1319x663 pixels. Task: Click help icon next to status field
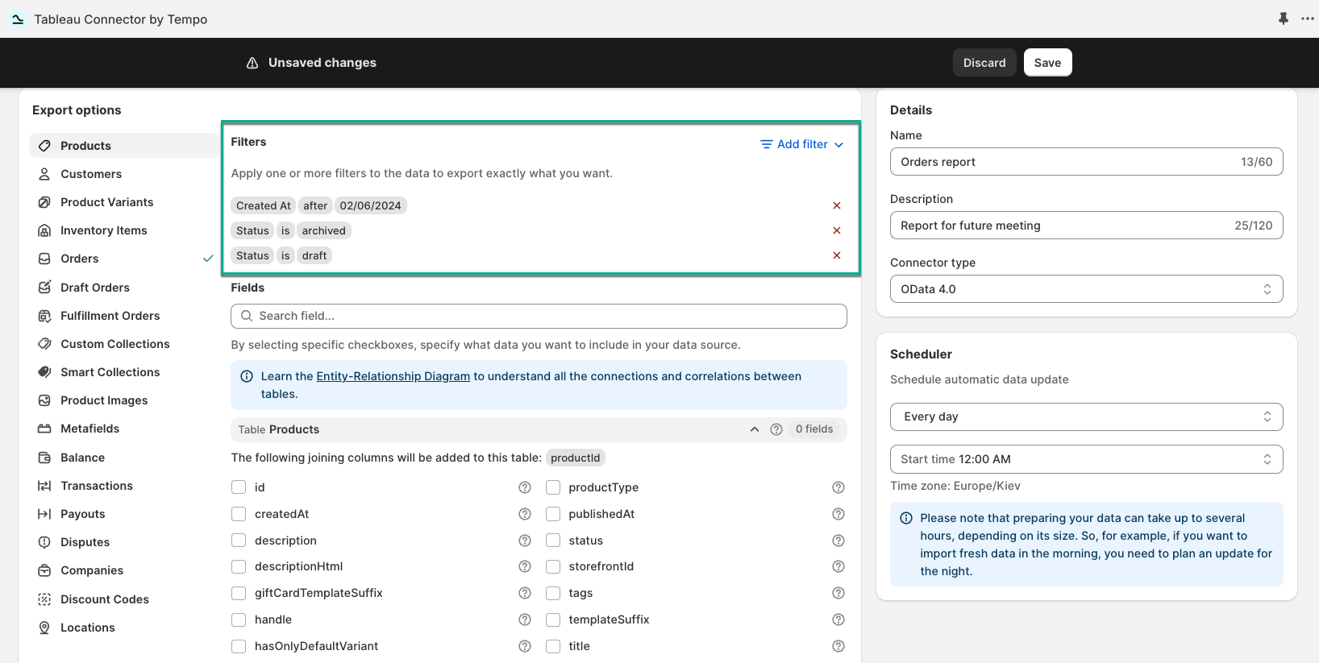click(x=838, y=541)
